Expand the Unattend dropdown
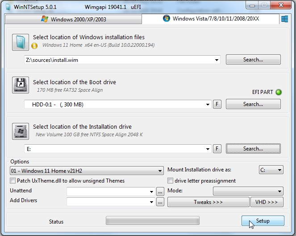The image size is (296, 236). coord(151,192)
